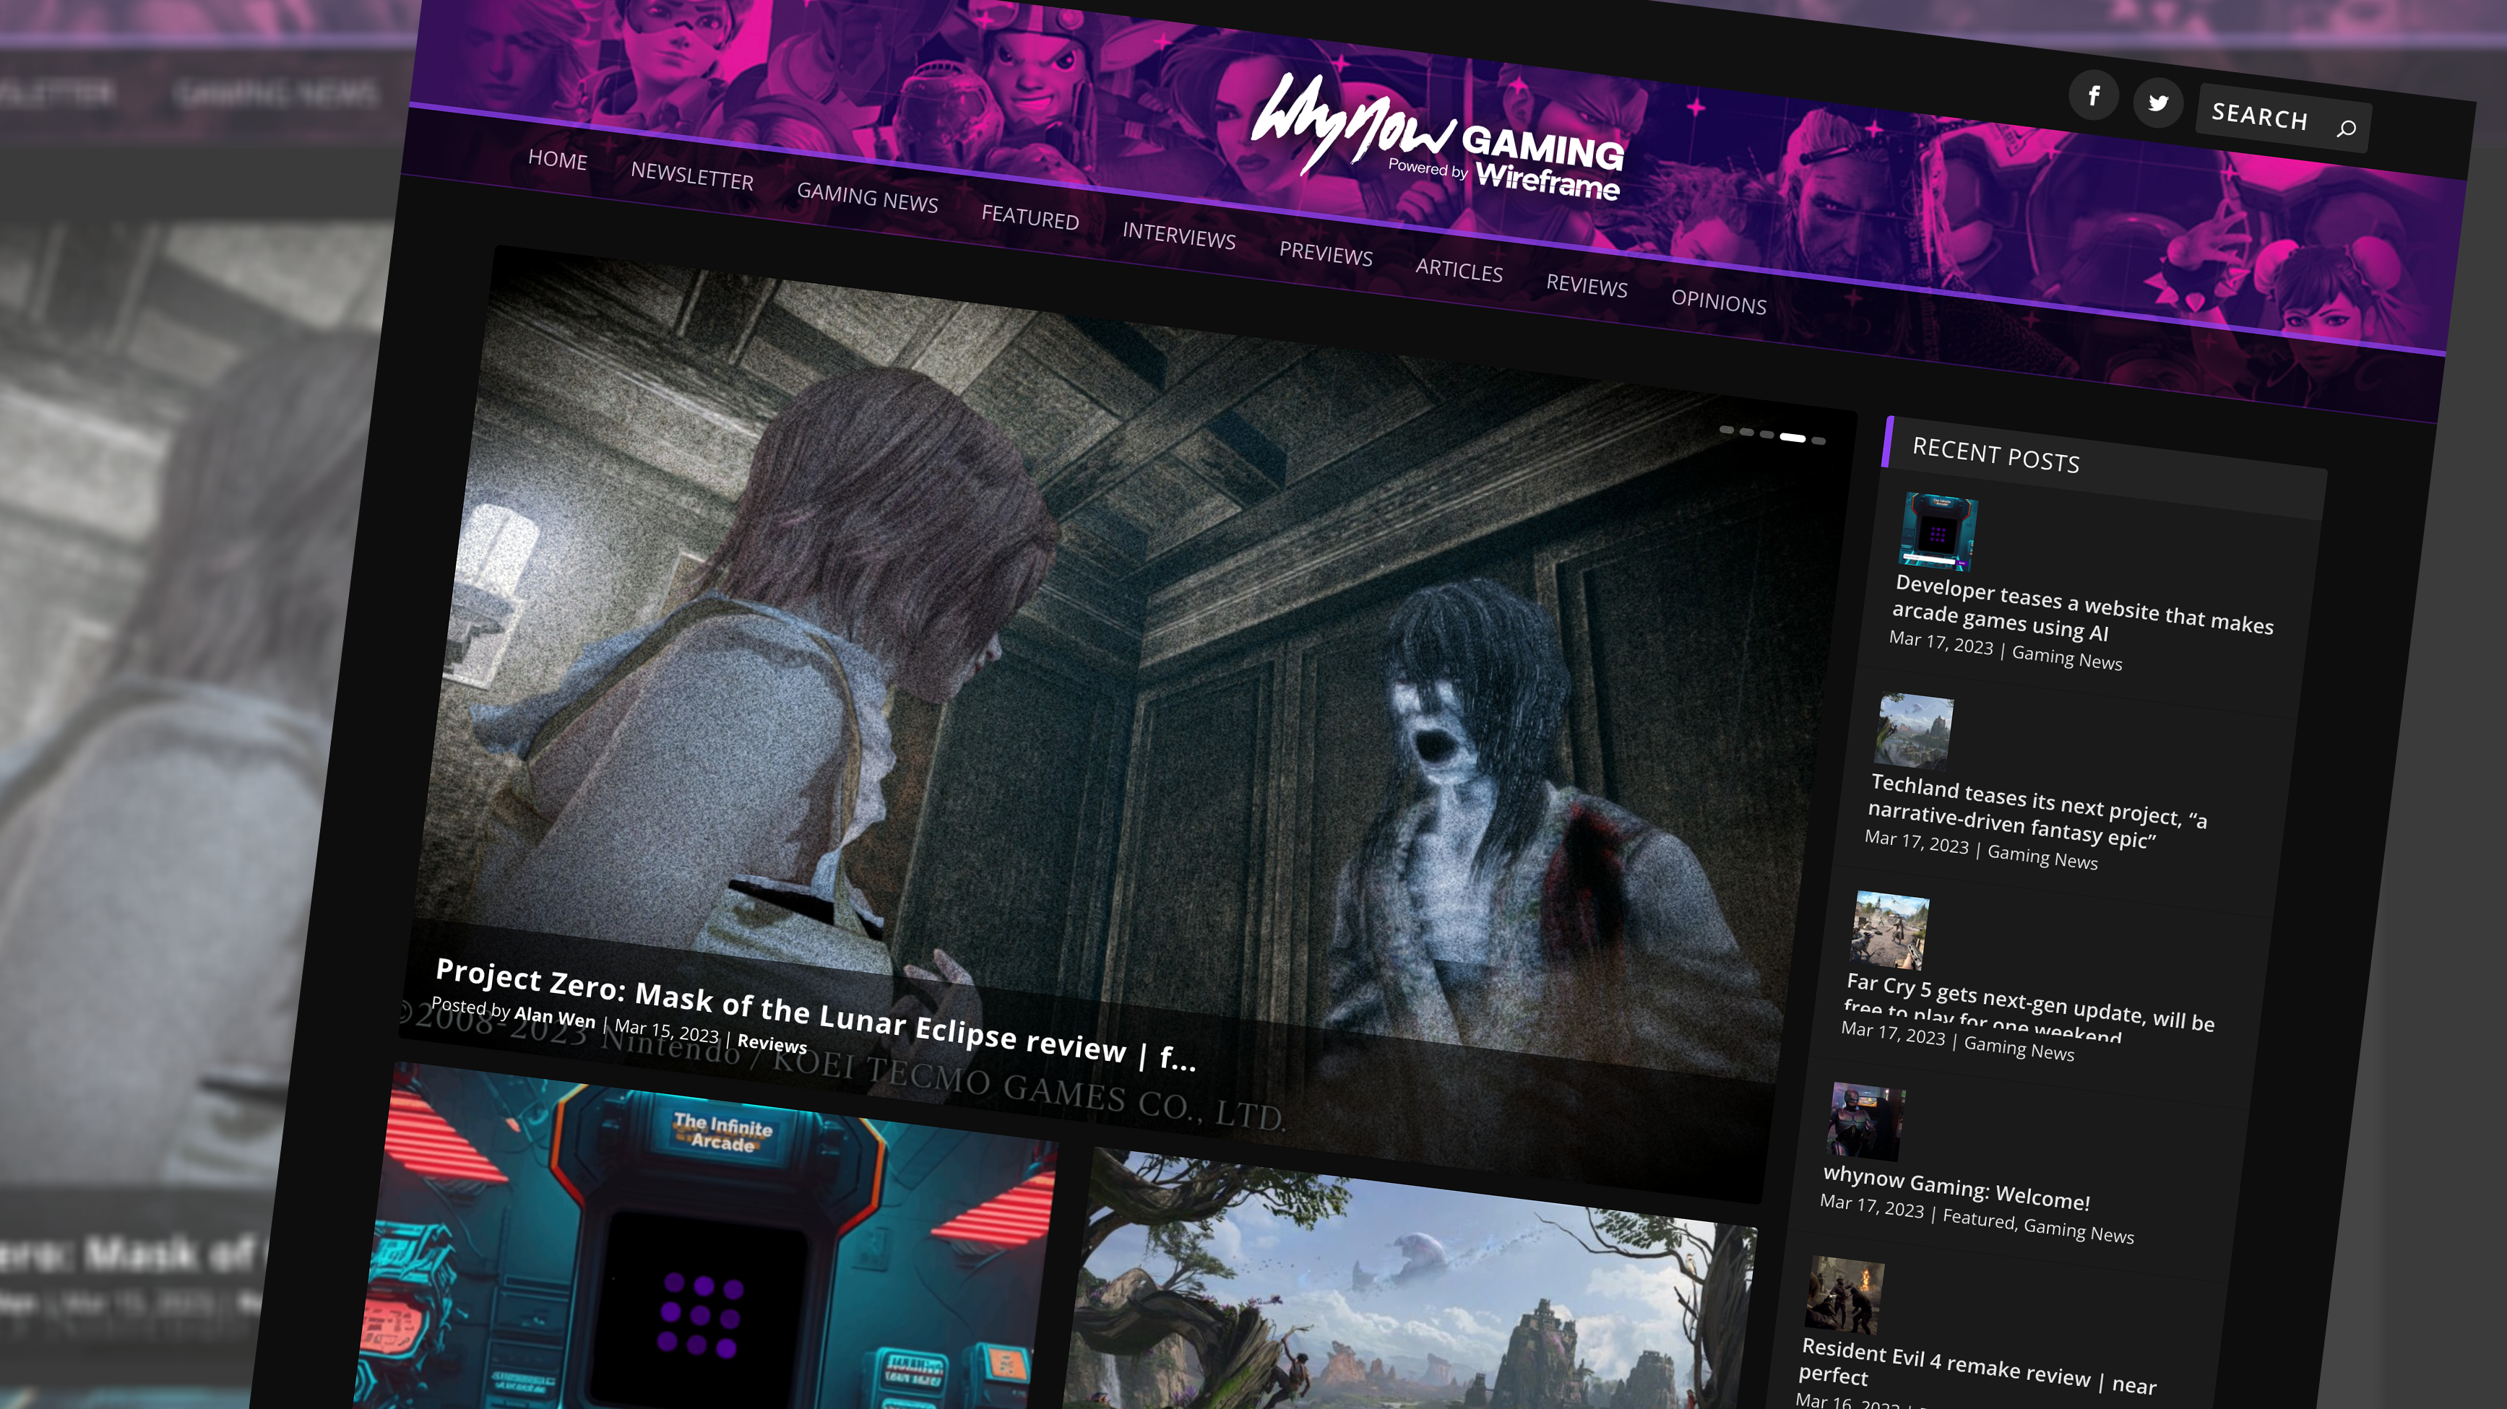Open the Techland post thumbnail
The width and height of the screenshot is (2507, 1409).
point(1913,731)
